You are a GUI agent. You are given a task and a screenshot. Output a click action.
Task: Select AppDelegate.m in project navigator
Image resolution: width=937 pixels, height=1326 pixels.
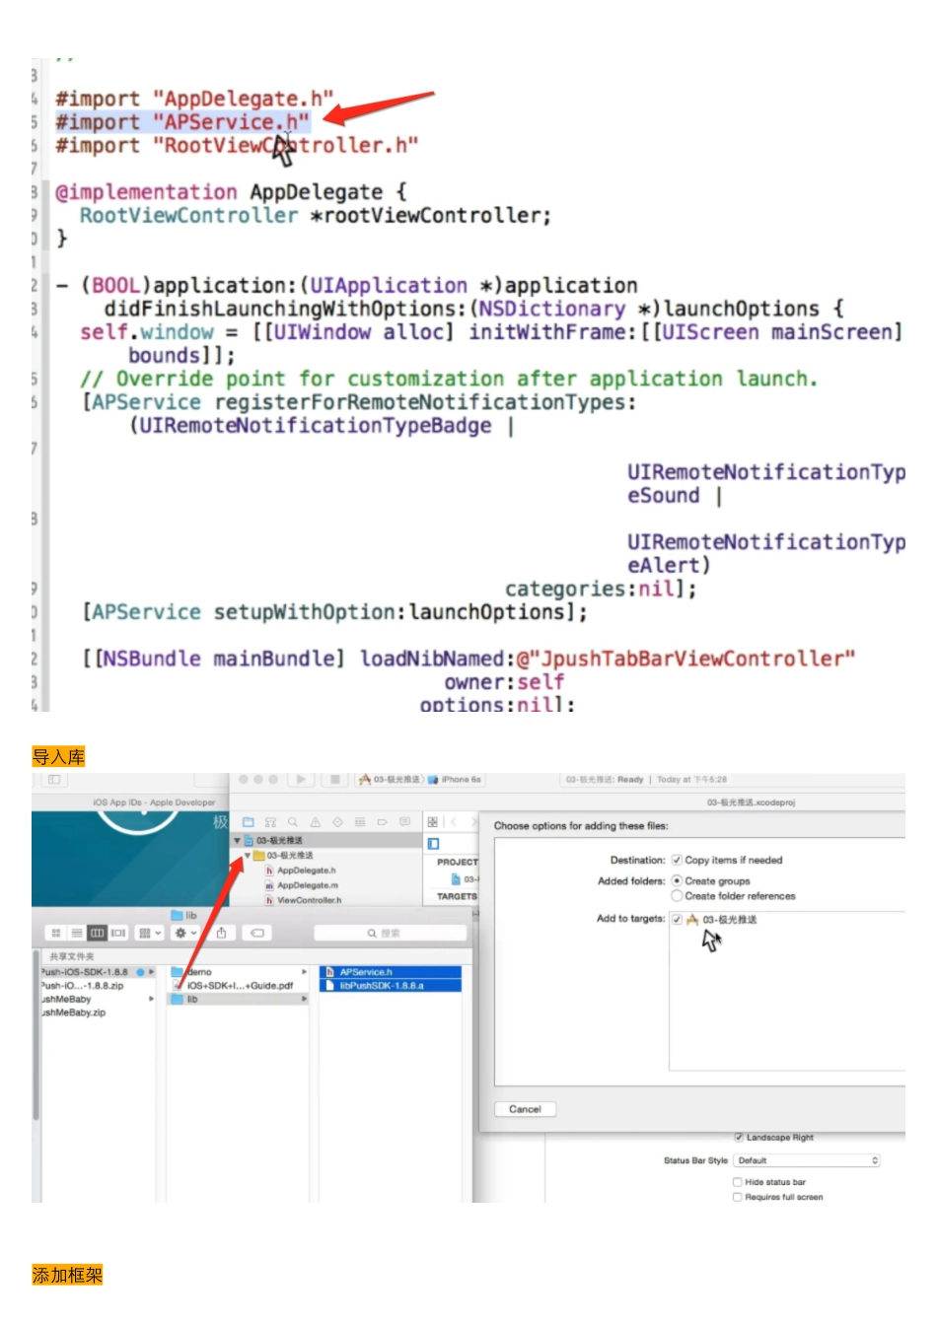(x=307, y=885)
